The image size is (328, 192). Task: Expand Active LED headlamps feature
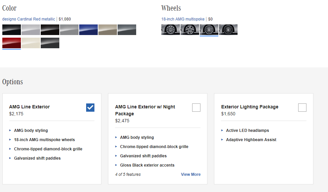click(x=247, y=131)
